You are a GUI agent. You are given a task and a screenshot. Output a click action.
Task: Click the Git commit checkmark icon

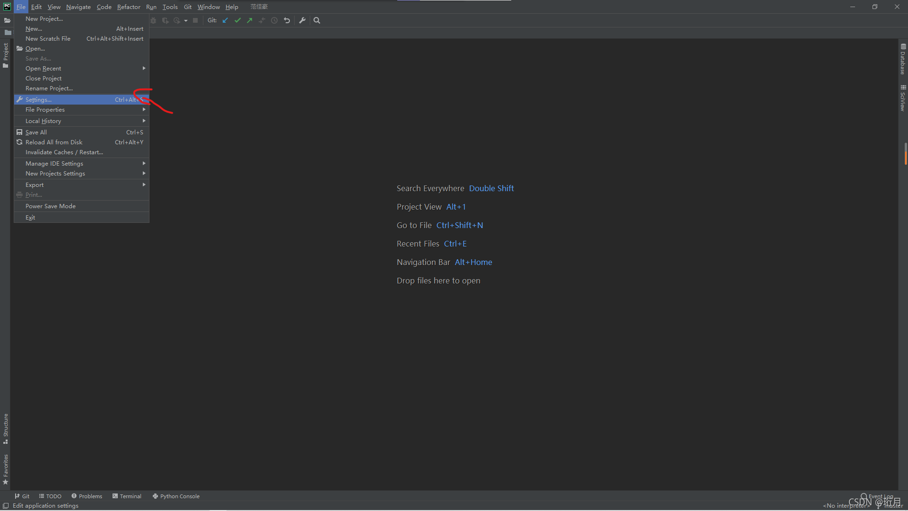[x=237, y=20]
